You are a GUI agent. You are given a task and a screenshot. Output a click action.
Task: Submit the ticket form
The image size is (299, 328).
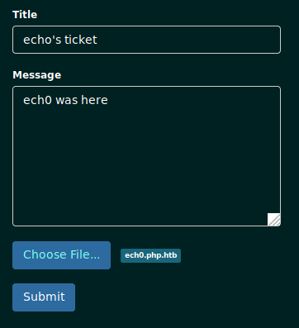tap(44, 297)
